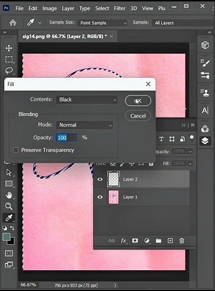Hide Layer 1 visibility eye
Image resolution: width=215 pixels, height=291 pixels.
(100, 197)
